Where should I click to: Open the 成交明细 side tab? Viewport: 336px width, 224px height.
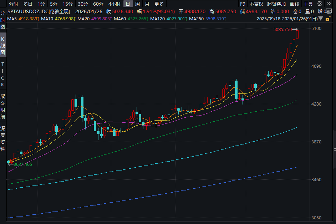(3, 106)
